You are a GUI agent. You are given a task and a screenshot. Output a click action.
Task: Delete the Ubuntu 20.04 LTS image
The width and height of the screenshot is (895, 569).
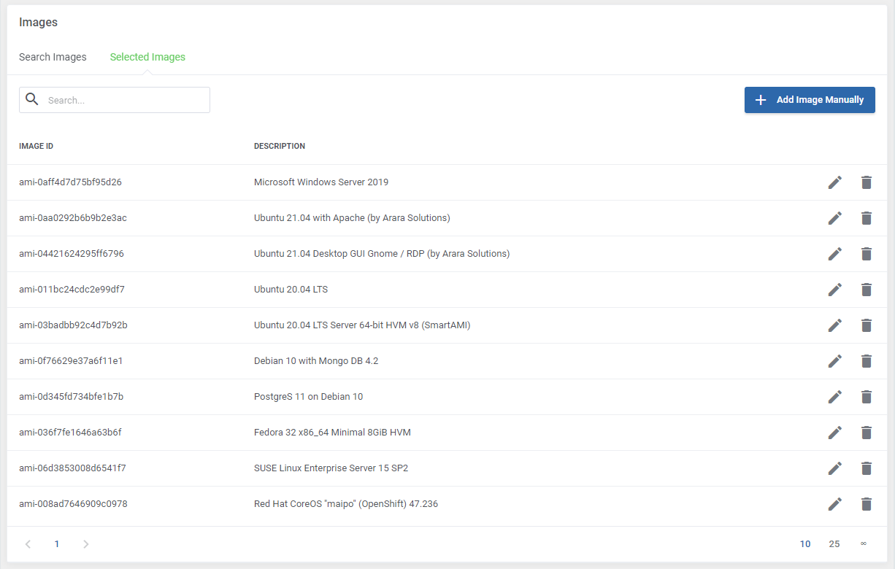click(x=867, y=289)
